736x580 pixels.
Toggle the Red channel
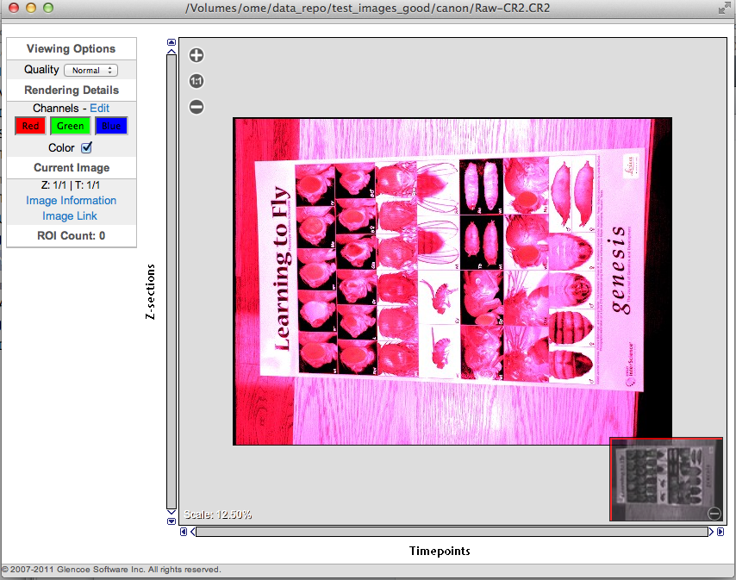pos(30,126)
